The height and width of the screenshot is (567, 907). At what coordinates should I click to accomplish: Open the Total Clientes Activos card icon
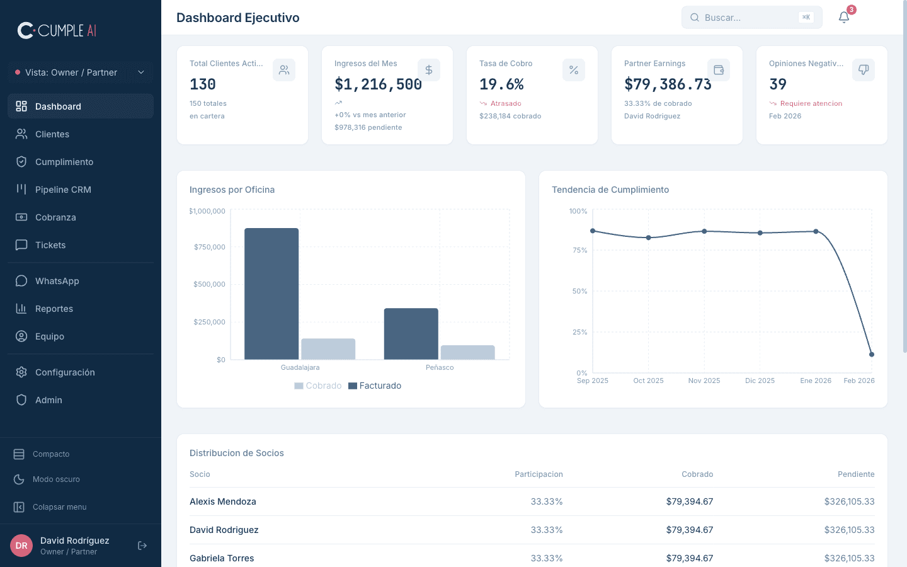click(x=284, y=70)
